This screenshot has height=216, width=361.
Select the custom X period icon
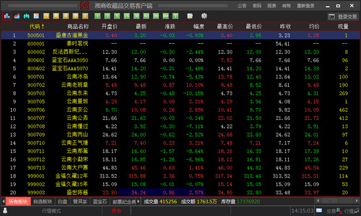coord(85,16)
